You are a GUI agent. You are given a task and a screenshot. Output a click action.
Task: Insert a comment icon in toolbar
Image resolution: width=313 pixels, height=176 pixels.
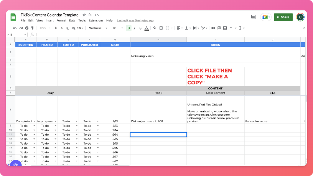[219, 28]
